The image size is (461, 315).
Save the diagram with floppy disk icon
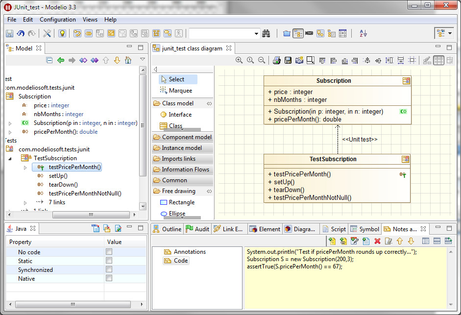(x=288, y=60)
